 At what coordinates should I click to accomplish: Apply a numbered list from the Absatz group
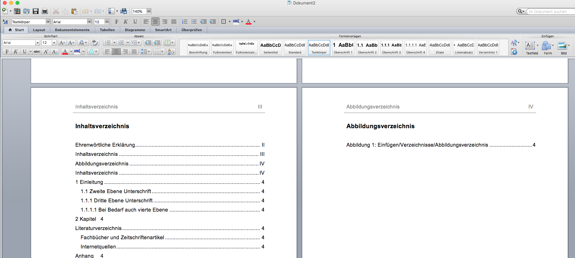121,43
